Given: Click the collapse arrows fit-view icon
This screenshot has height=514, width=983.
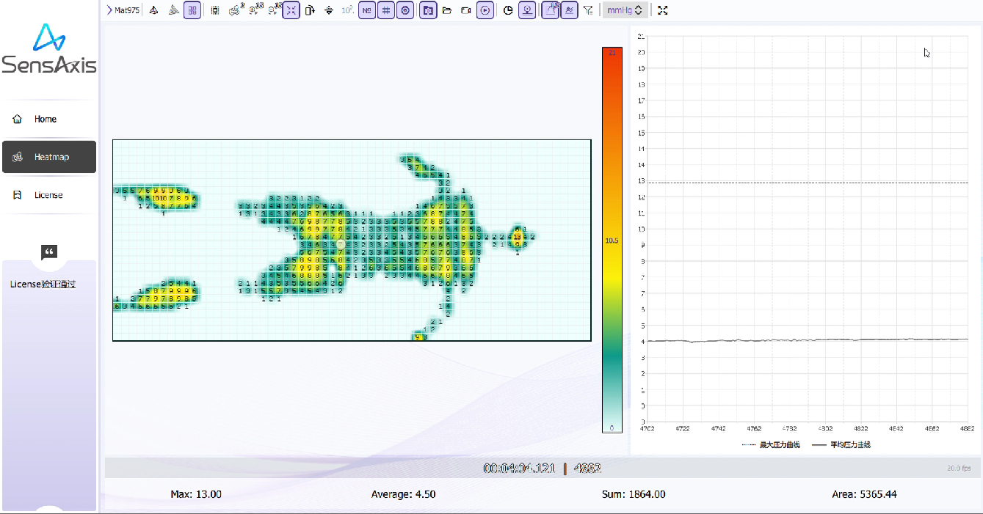Looking at the screenshot, I should [x=291, y=10].
